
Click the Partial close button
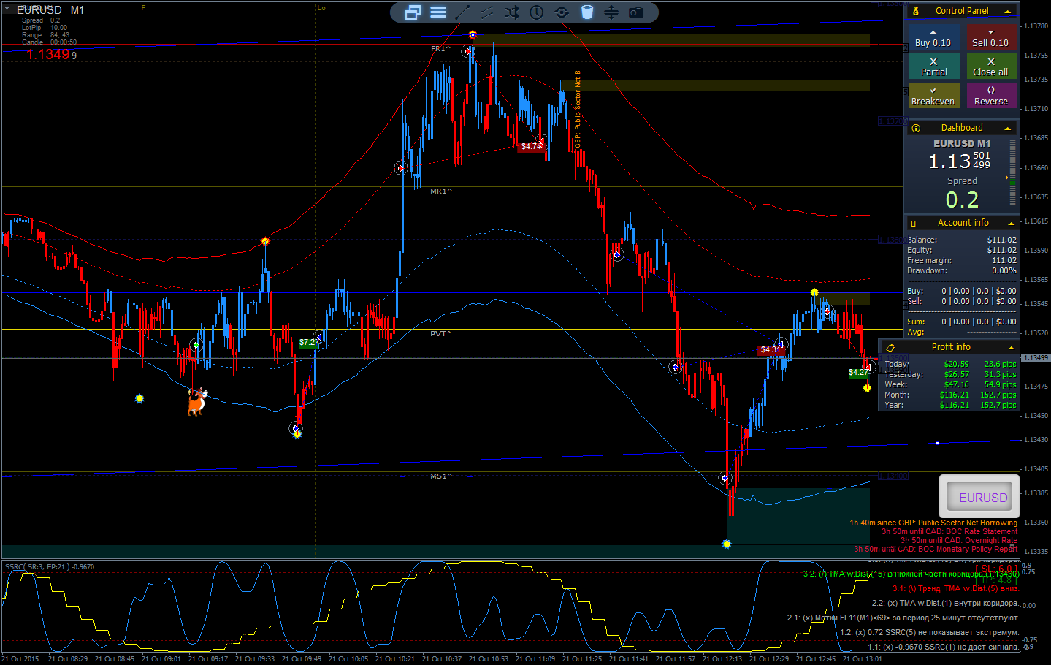tap(933, 66)
